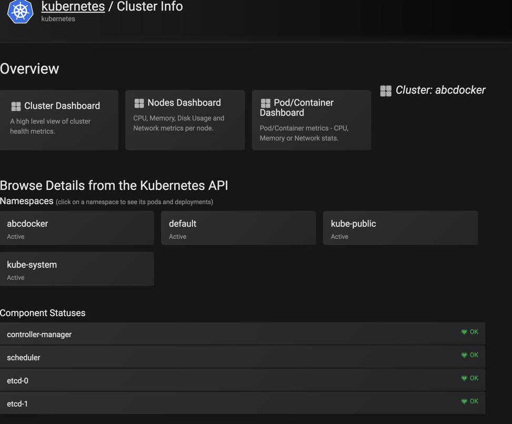Click the Cluster Dashboard grid icon
This screenshot has width=512, height=424.
pos(16,106)
